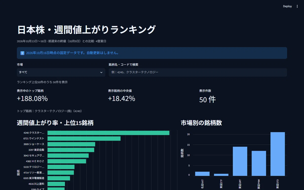Click the blue info icon in the notice

22,53
